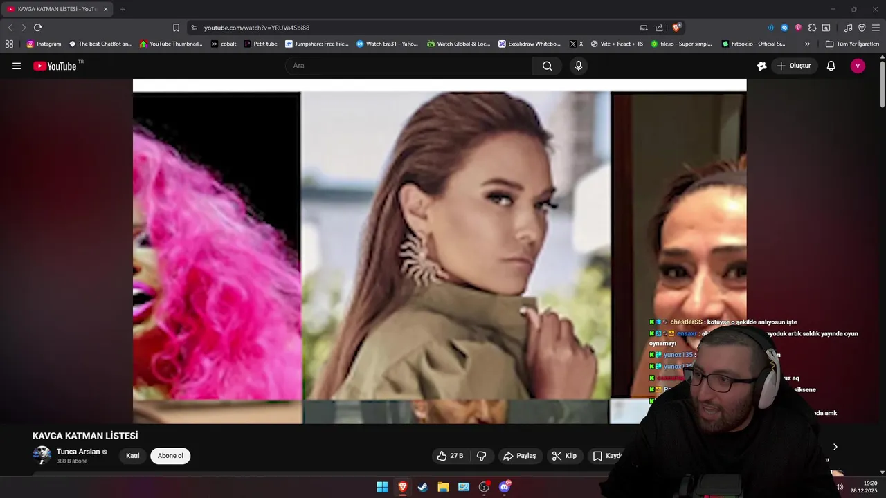Viewport: 886px width, 498px height.
Task: Open File Explorer from taskbar
Action: [443, 487]
